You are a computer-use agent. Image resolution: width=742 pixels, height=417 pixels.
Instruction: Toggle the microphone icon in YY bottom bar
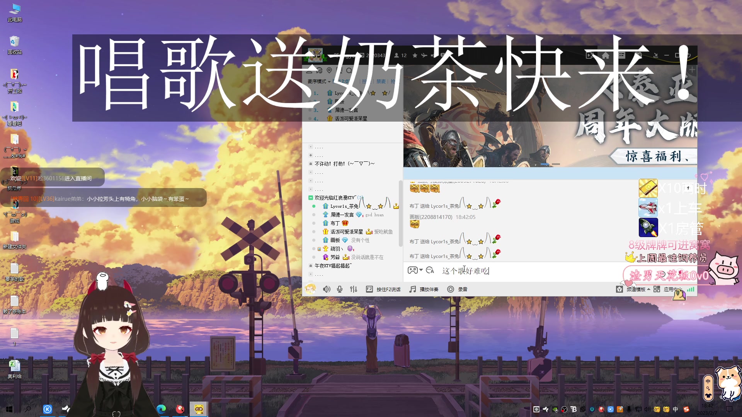340,289
